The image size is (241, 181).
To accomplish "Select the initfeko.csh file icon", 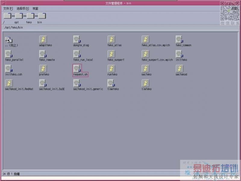I will (9, 69).
